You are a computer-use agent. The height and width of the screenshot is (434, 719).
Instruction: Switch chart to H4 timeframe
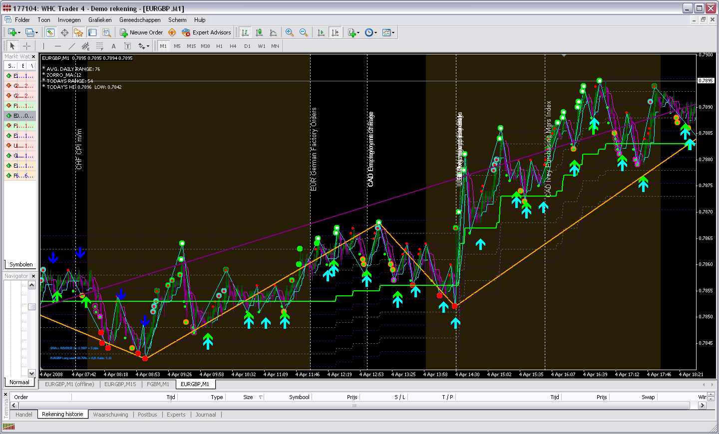(x=233, y=46)
